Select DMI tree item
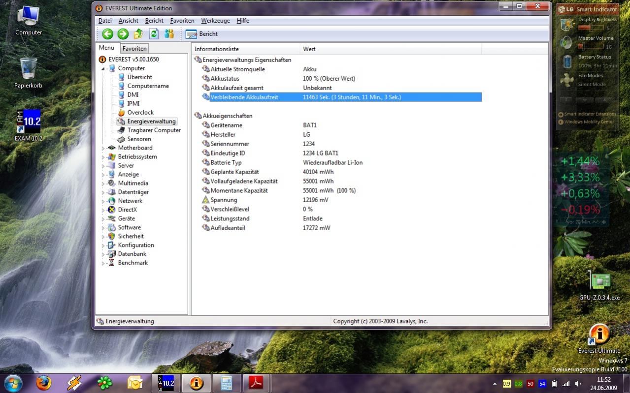630x393 pixels. [x=133, y=94]
